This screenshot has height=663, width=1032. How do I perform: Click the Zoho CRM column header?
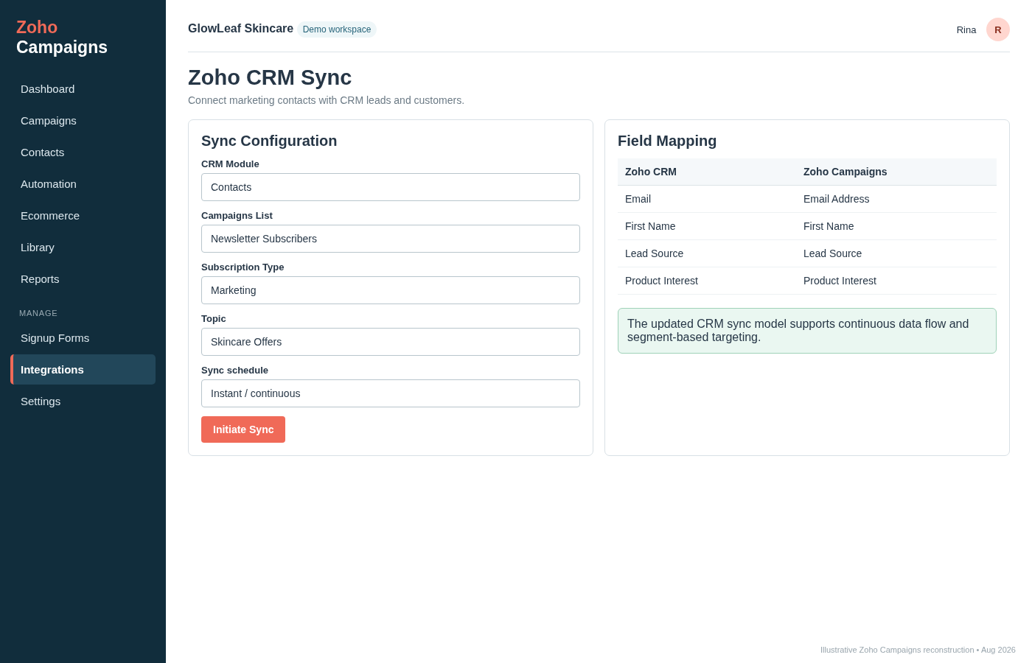coord(707,172)
